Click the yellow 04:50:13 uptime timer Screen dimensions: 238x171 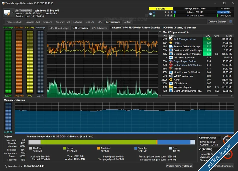pyautogui.click(x=161, y=9)
